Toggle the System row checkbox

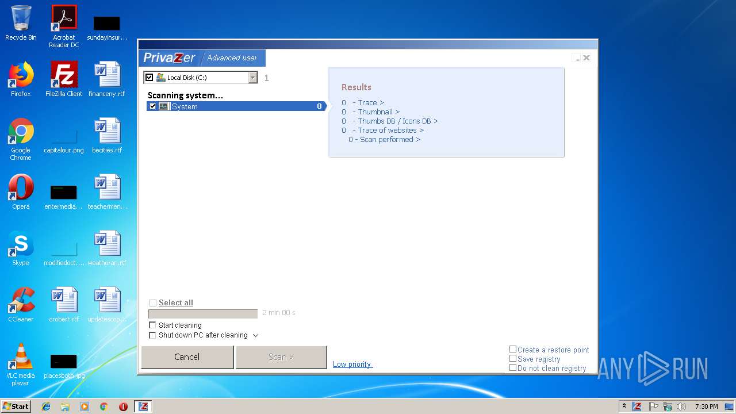coord(152,106)
